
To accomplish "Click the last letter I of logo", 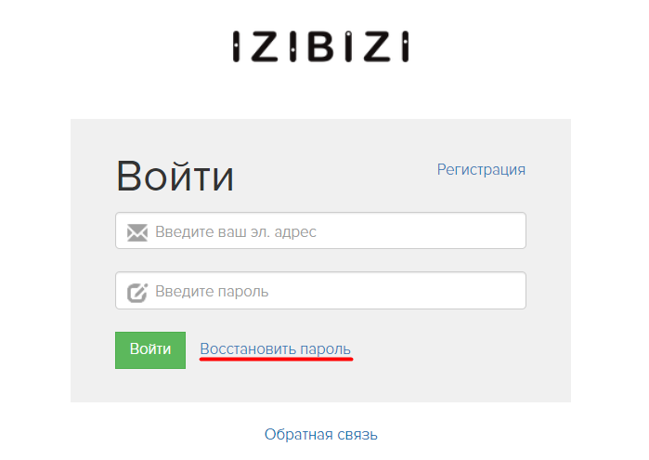I will pyautogui.click(x=406, y=46).
